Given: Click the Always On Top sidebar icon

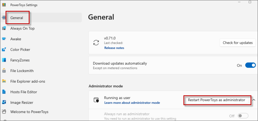Looking at the screenshot, I should tap(4, 28).
